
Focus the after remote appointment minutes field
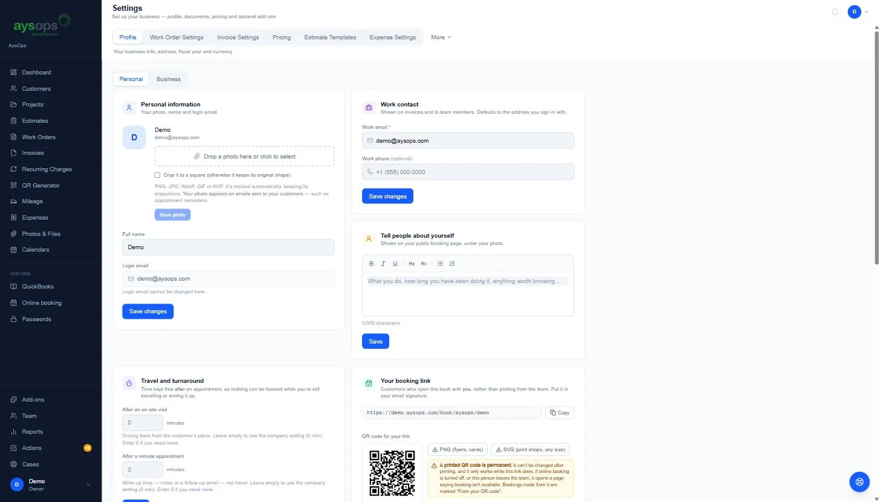pos(143,469)
